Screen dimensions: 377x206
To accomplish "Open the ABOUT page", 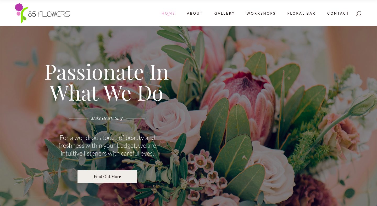I will pyautogui.click(x=195, y=13).
